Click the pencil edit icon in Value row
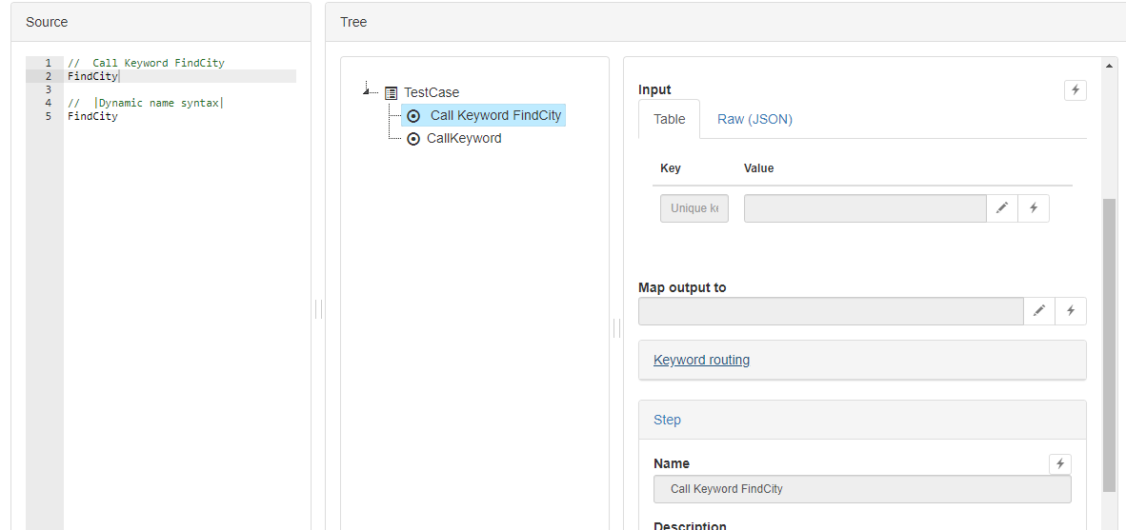1126x530 pixels. pyautogui.click(x=1002, y=208)
